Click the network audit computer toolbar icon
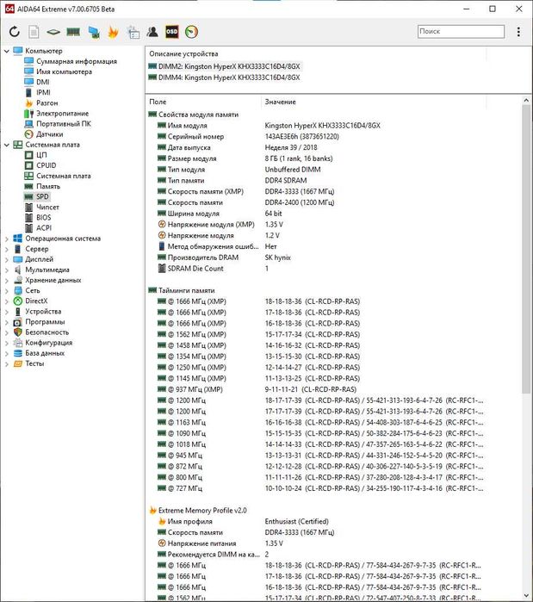Viewport: 533px width, 602px height. (x=93, y=32)
